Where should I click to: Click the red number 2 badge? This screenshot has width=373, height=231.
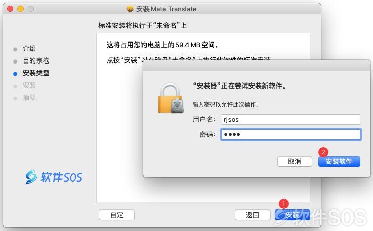pyautogui.click(x=323, y=152)
